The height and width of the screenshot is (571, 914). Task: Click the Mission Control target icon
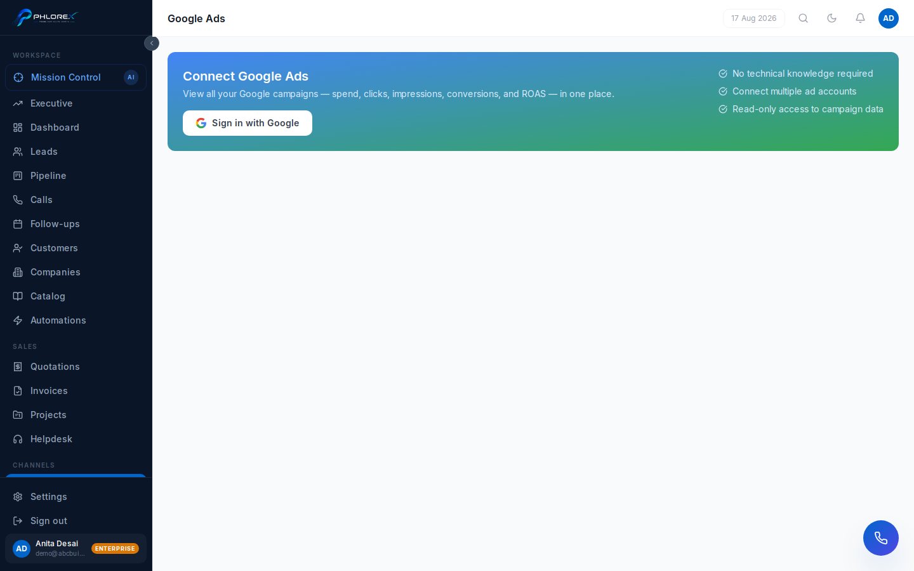pos(18,77)
